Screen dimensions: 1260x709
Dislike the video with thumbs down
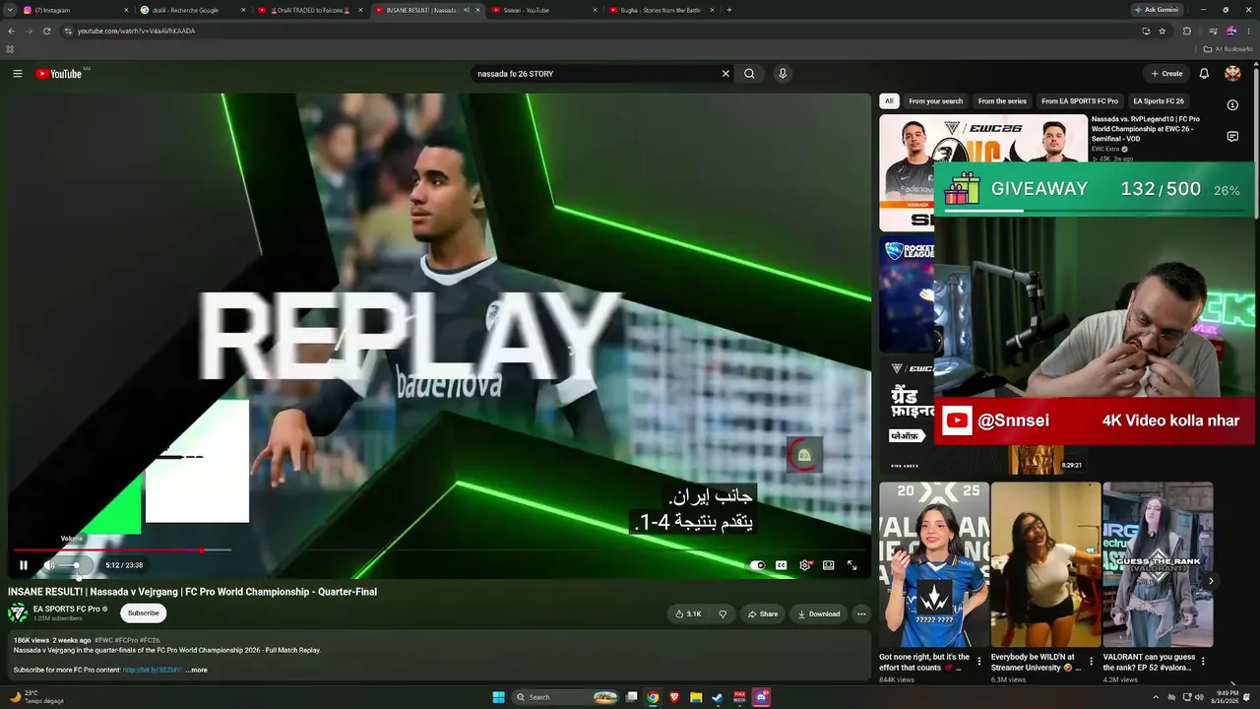(x=723, y=613)
